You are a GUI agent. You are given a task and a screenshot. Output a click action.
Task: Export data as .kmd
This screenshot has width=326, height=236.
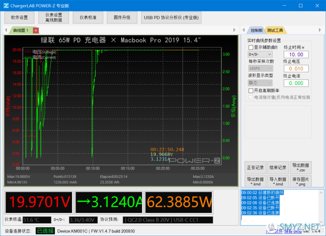click(256, 181)
